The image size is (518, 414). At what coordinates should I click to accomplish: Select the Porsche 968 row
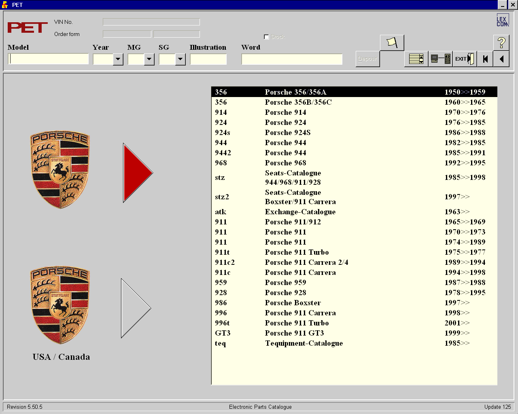[354, 163]
